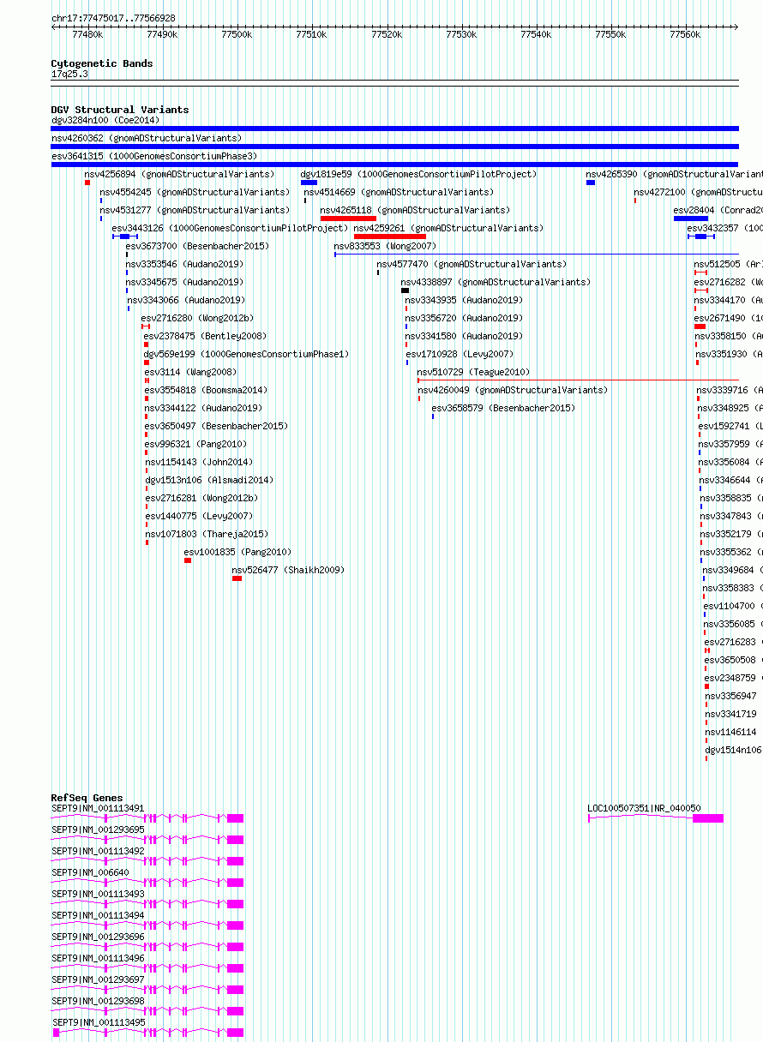
Task: Click the dgv1819e59 Pilot Project label
Action: pyautogui.click(x=418, y=174)
